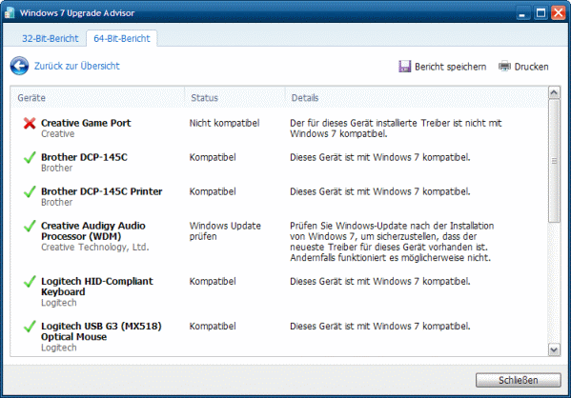571x398 pixels.
Task: Click the green checkmark for Brother DCP-145C Printer
Action: (30, 191)
